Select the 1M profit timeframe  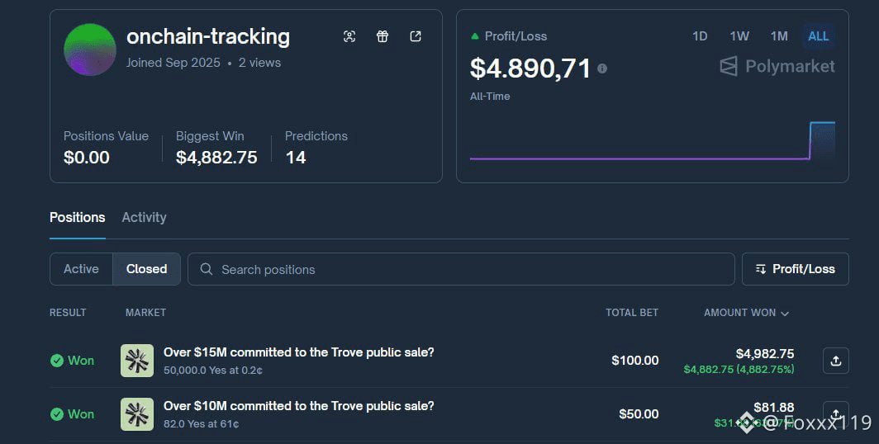(779, 36)
